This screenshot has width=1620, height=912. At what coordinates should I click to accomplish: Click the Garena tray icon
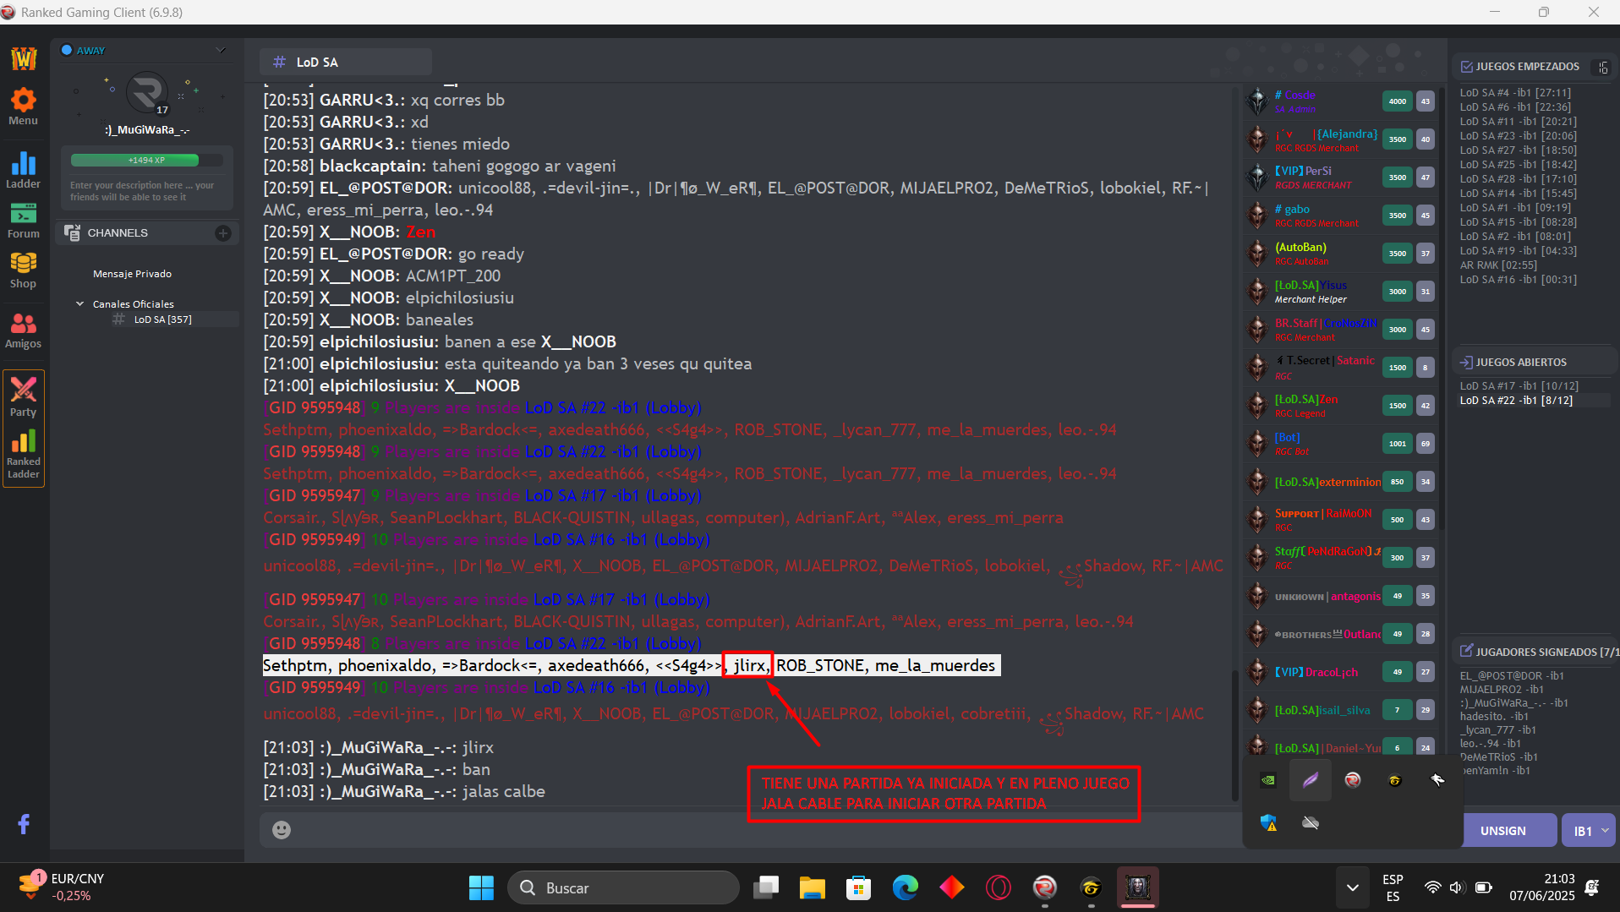tap(1395, 780)
